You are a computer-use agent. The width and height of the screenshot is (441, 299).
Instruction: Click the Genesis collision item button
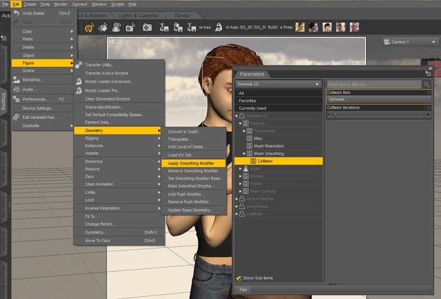click(379, 99)
